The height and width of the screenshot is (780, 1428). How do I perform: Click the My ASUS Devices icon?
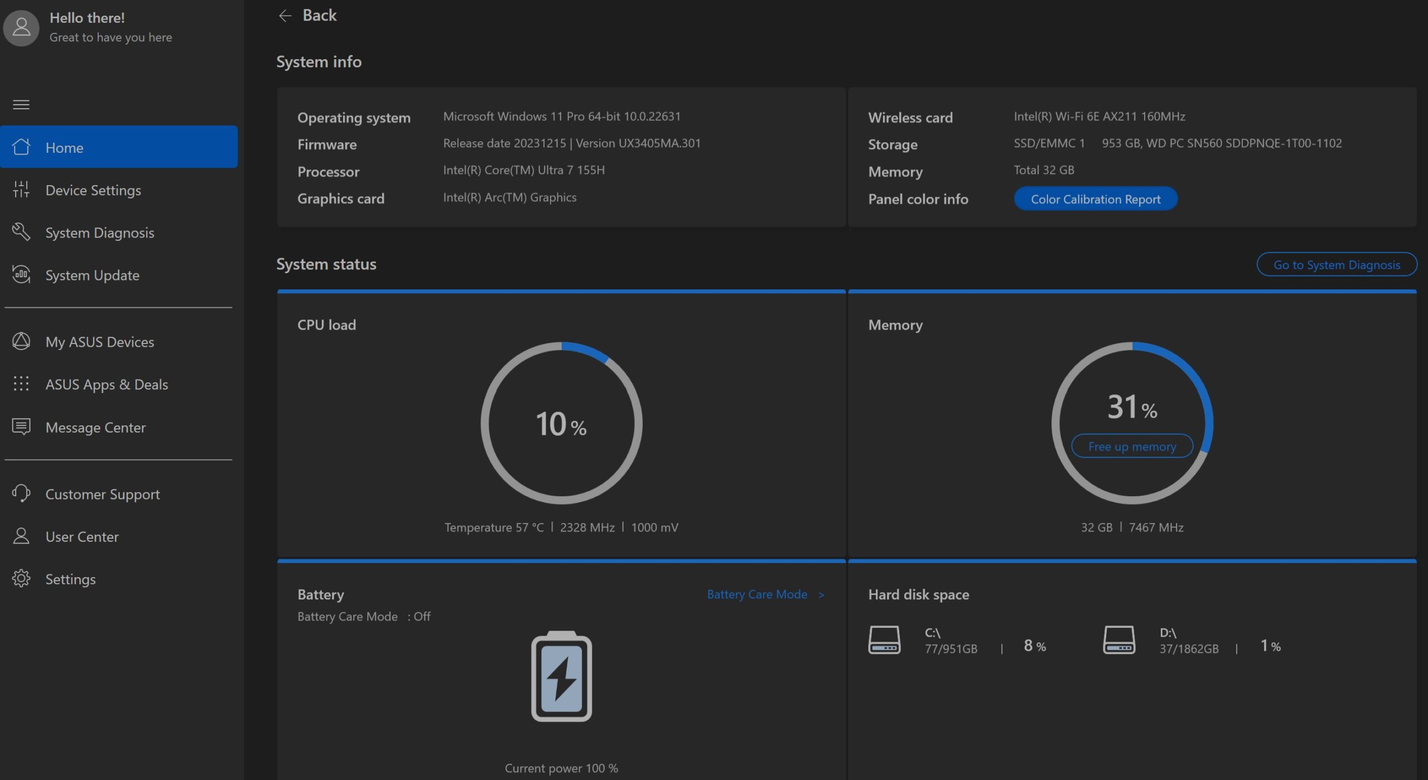pos(21,341)
